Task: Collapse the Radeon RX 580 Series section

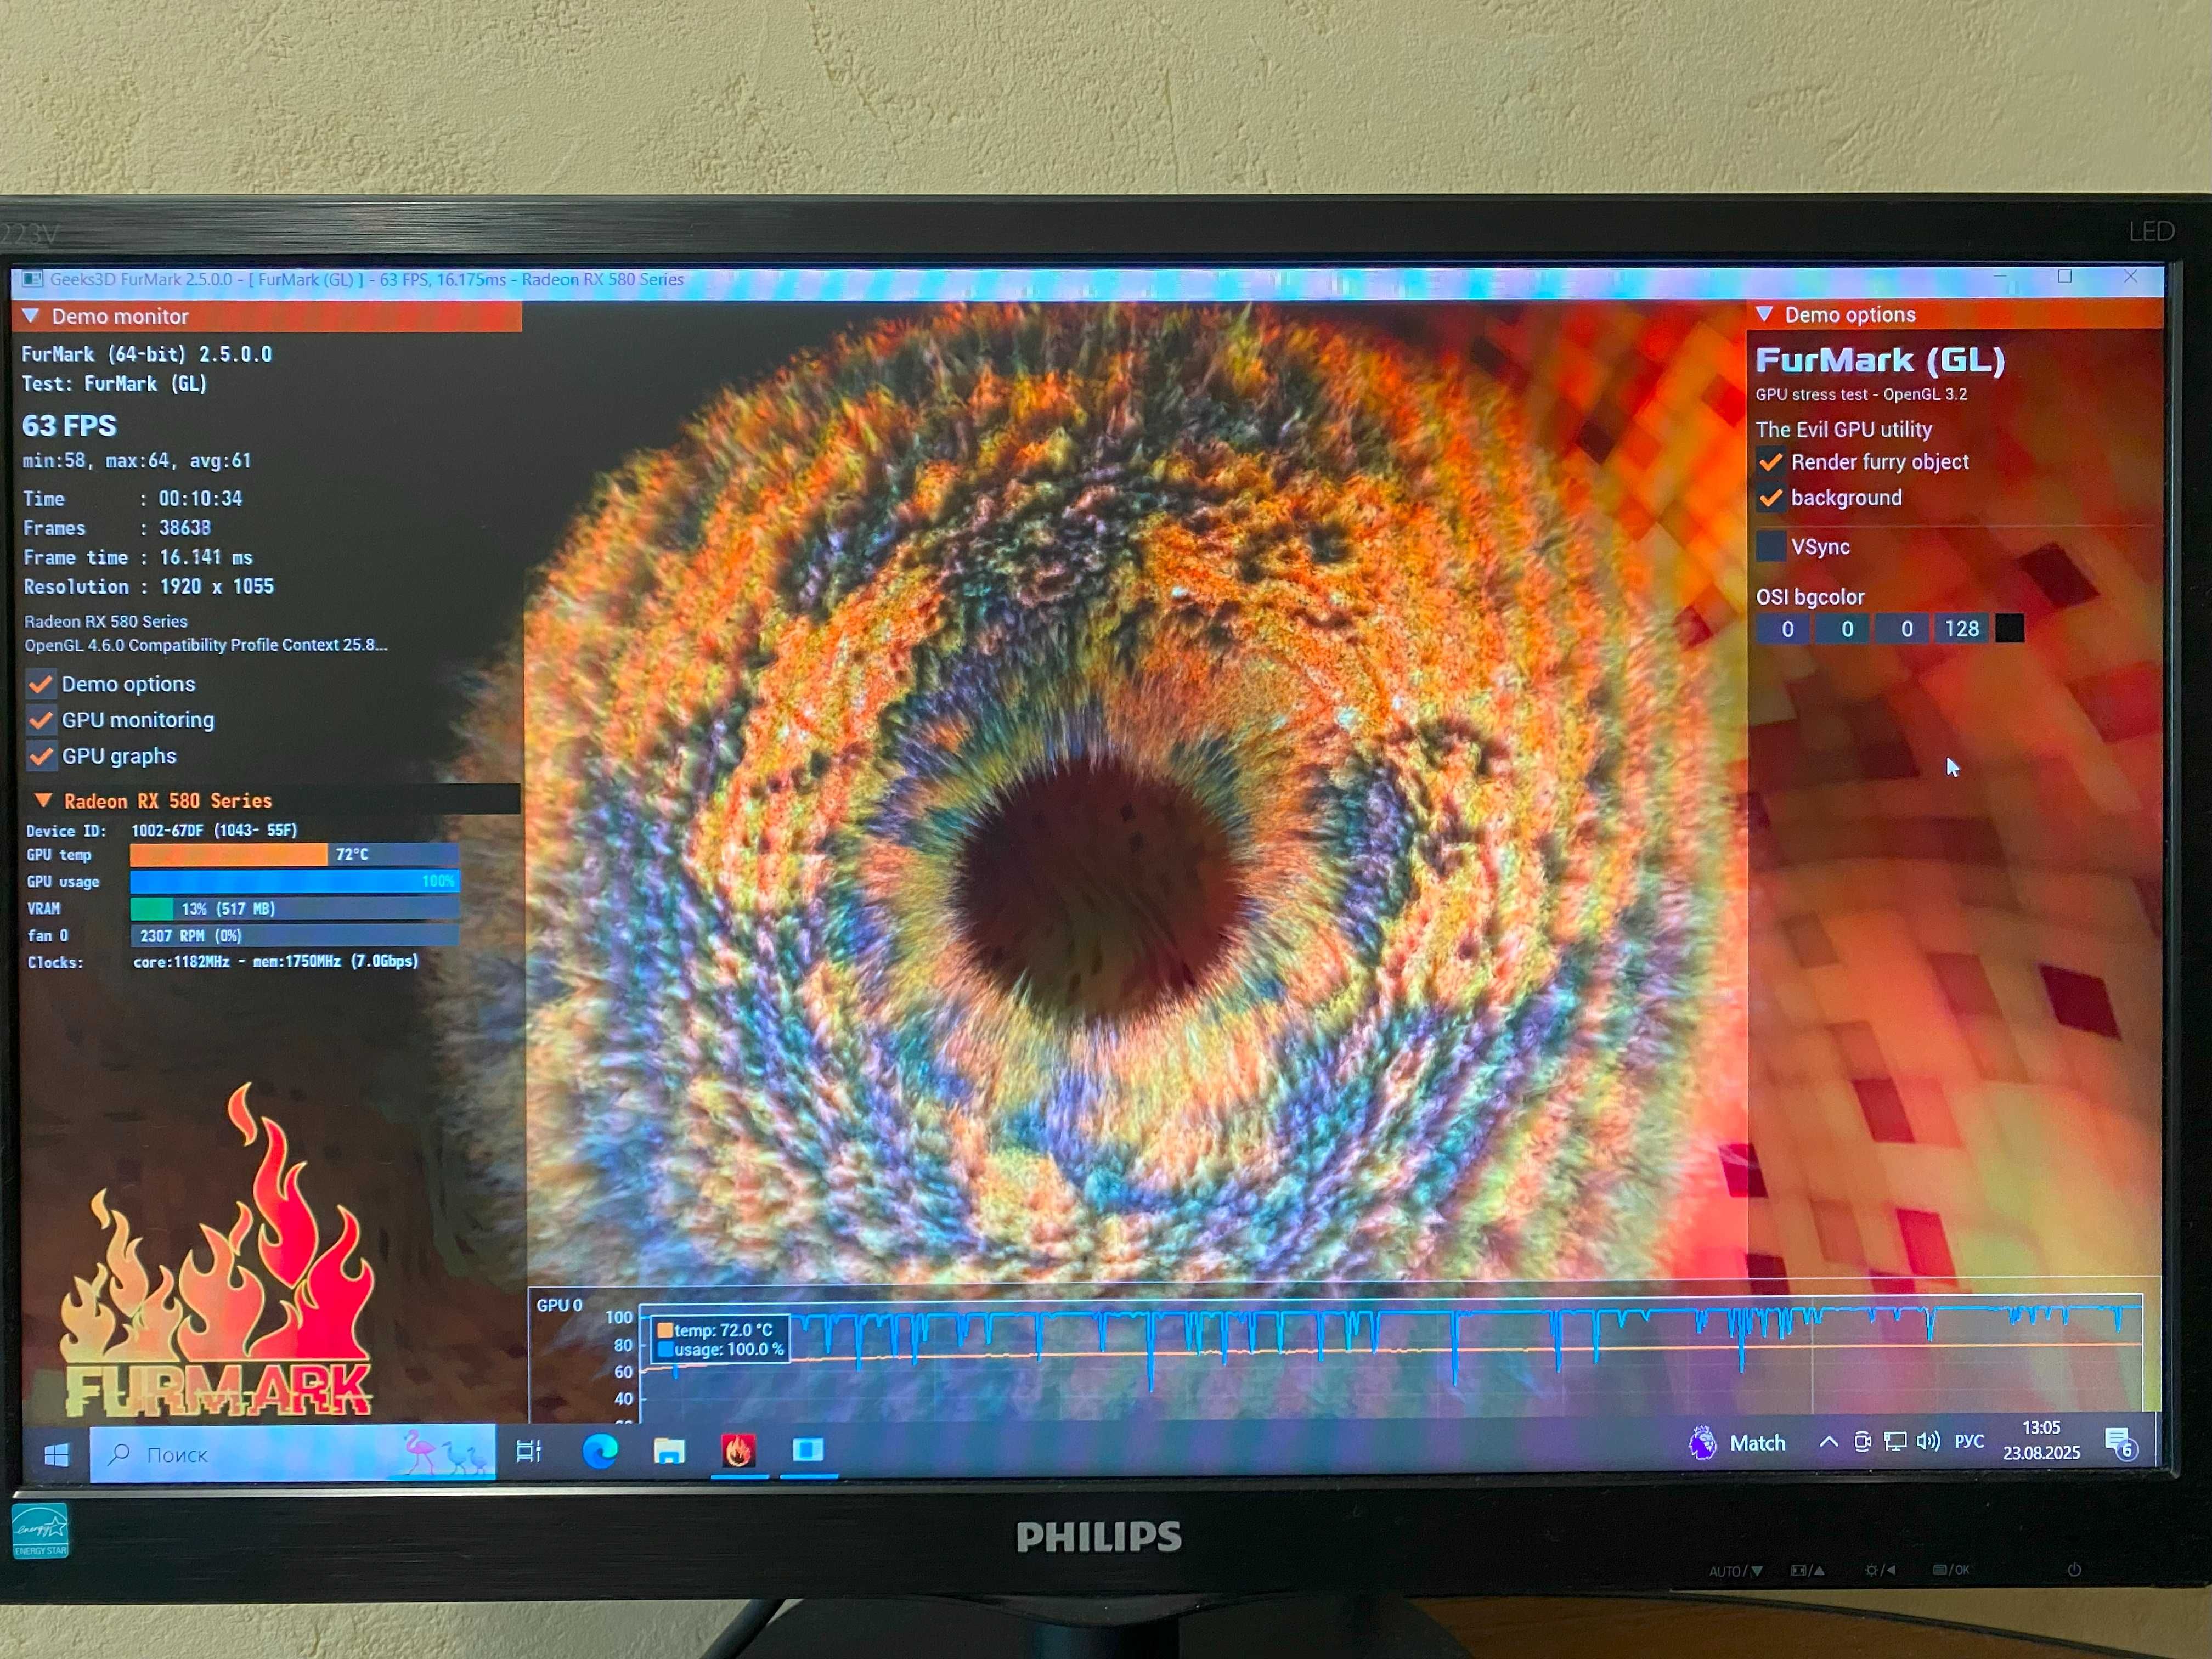Action: coord(43,800)
